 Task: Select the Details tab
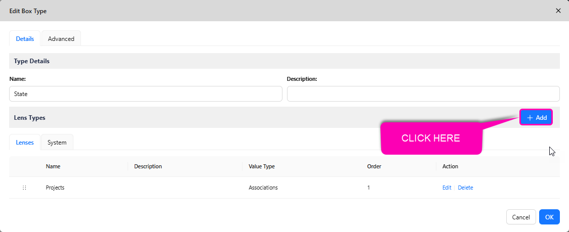coord(25,39)
